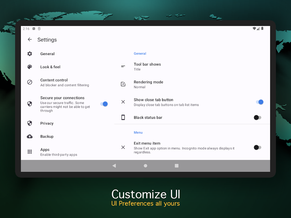This screenshot has width=291, height=218.
Task: Tap the Android home circle button
Action: pyautogui.click(x=146, y=166)
